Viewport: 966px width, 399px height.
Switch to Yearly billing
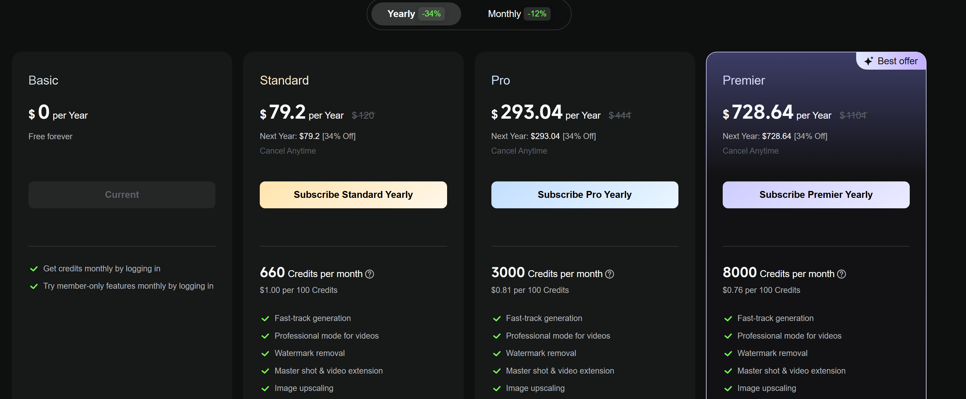tap(401, 14)
